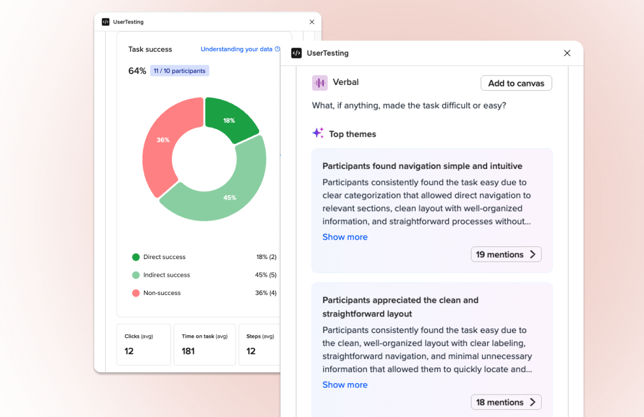Click the Direct success legend dot
This screenshot has width=644, height=417.
click(136, 257)
